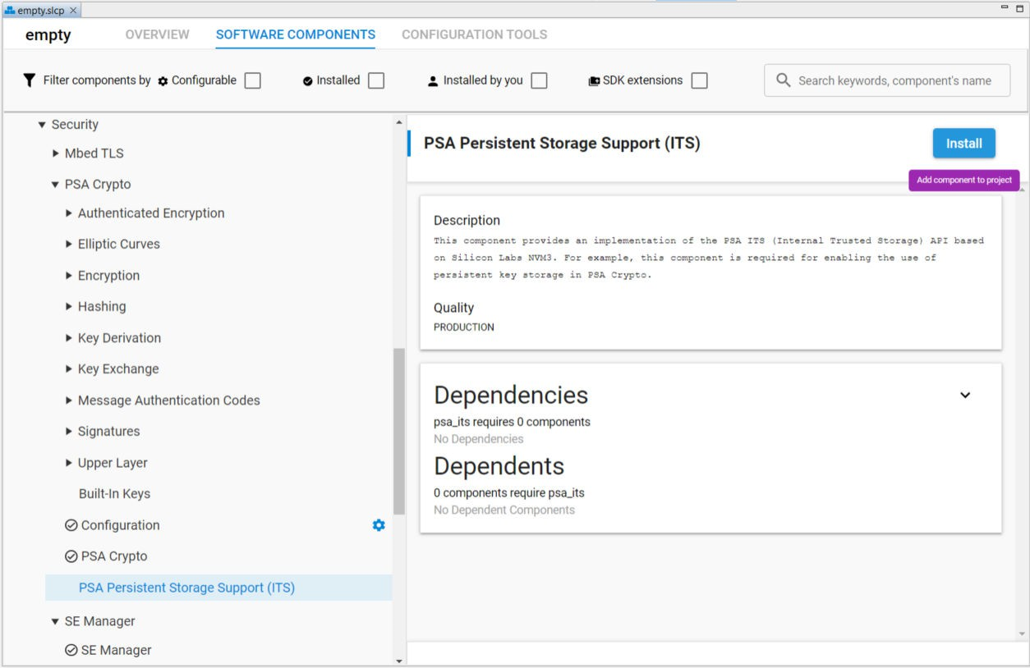
Task: Open the CONFIGURATION TOOLS tab
Action: point(474,34)
